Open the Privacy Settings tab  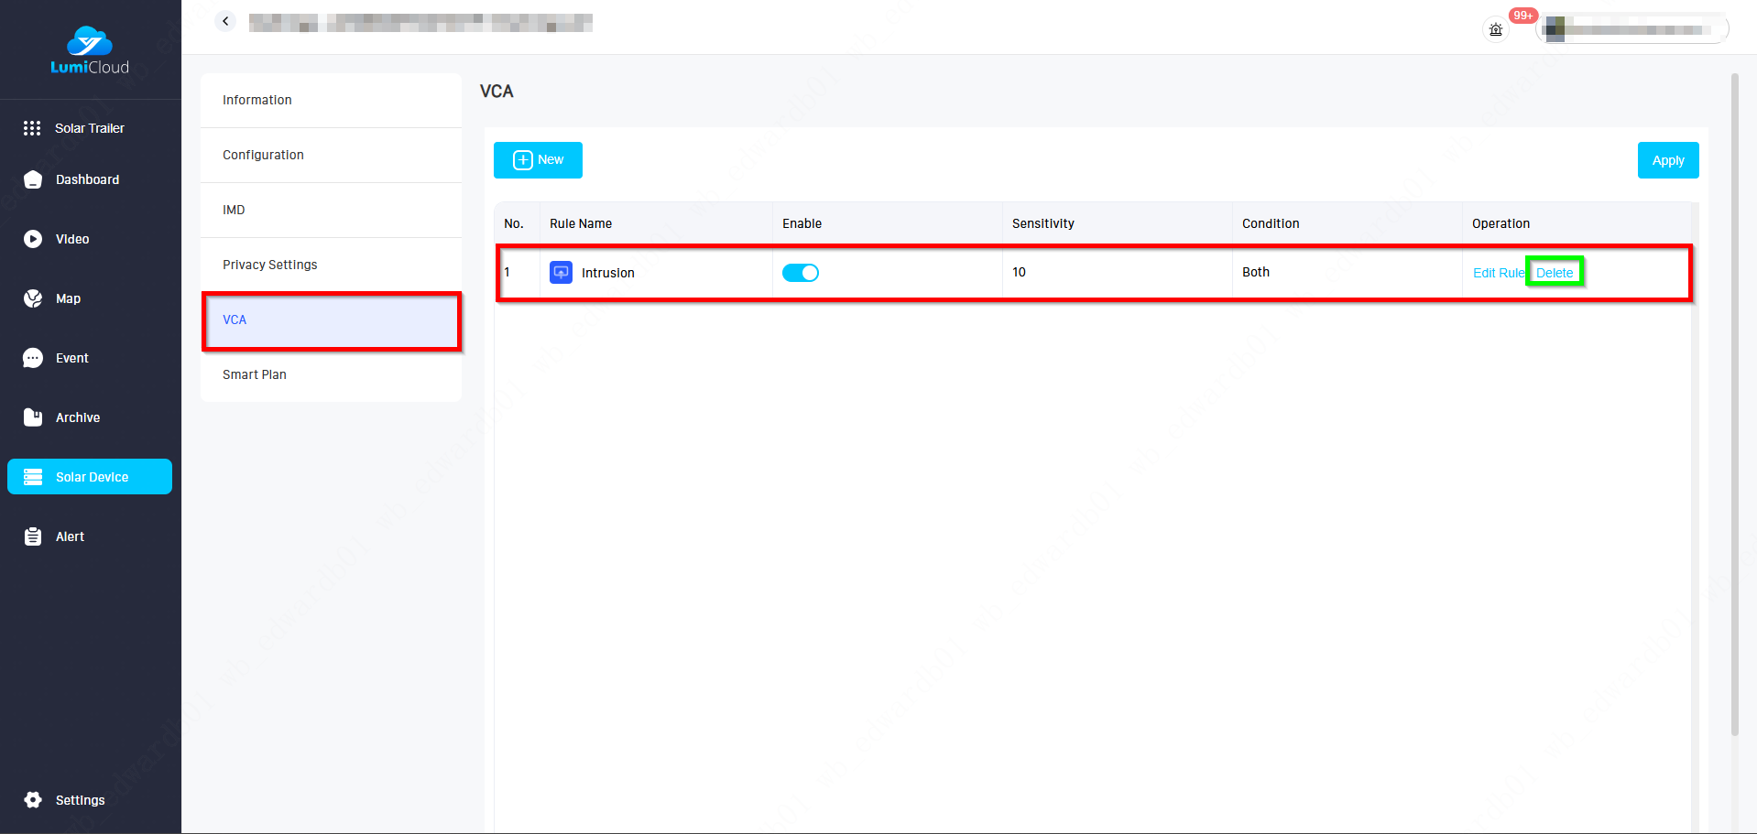coord(270,265)
